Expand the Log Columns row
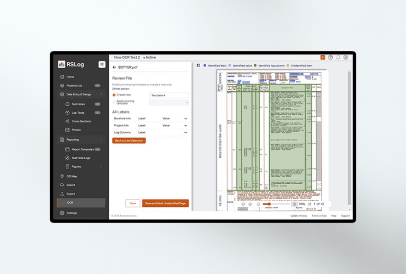This screenshot has width=406, height=274. coord(185,132)
